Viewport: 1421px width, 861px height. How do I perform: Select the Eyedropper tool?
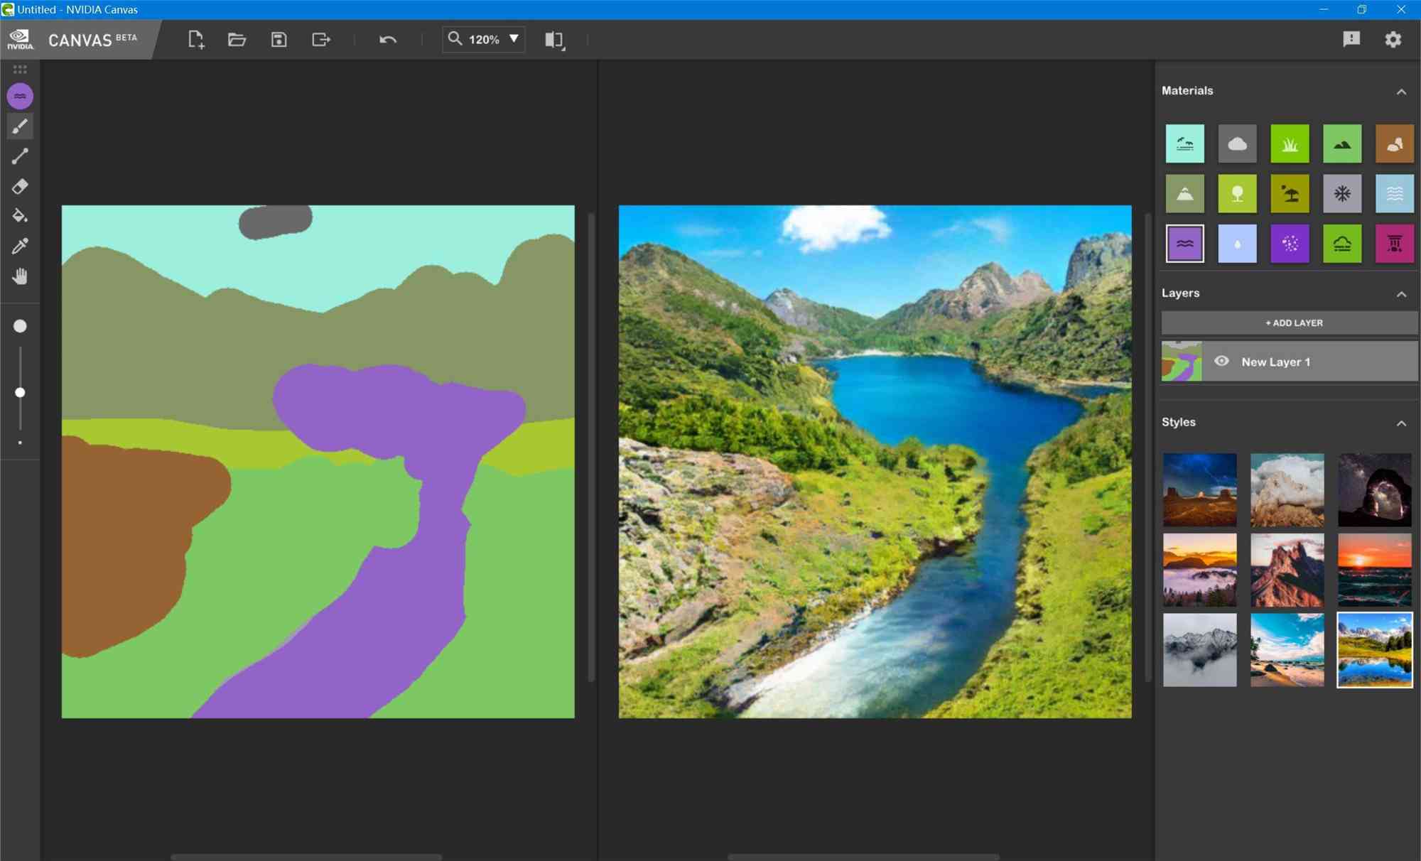point(21,247)
